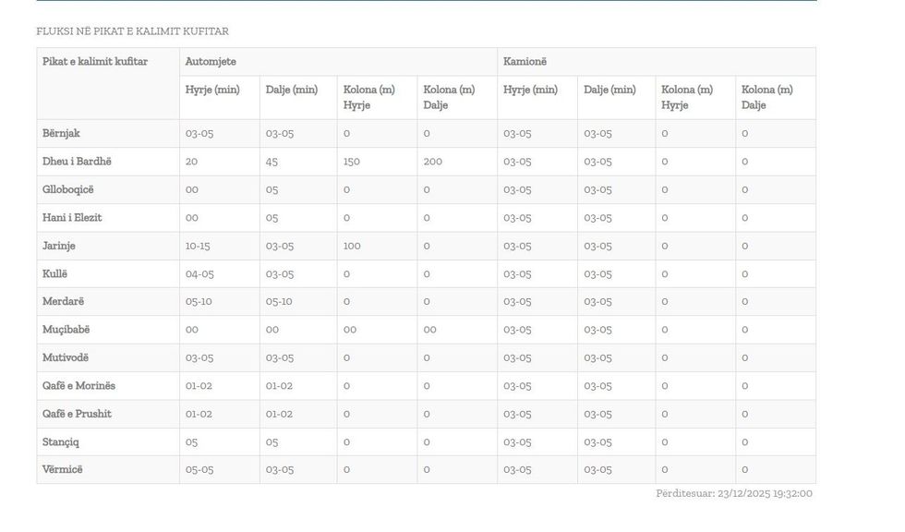Select the Stançiq row label

tap(61, 442)
